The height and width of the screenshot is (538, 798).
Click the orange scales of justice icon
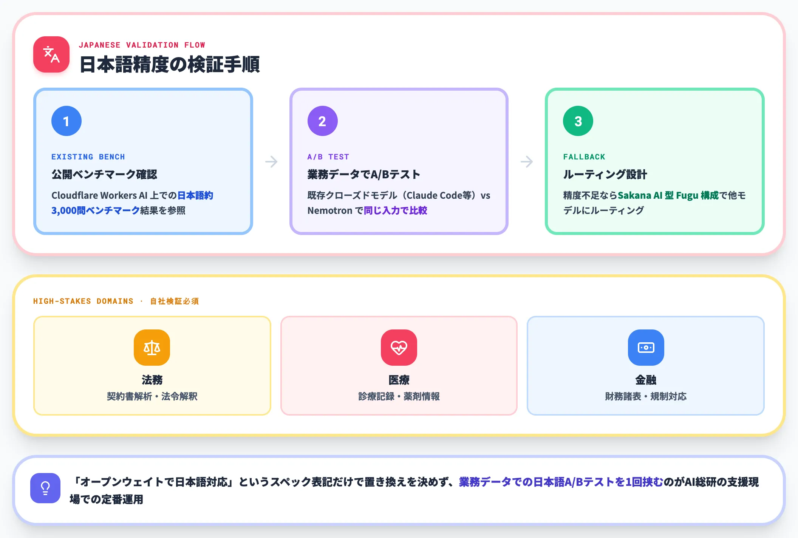pyautogui.click(x=152, y=348)
